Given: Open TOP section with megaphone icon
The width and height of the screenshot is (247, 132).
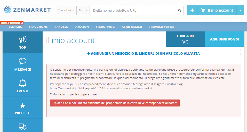Looking at the screenshot, I should pyautogui.click(x=22, y=42).
